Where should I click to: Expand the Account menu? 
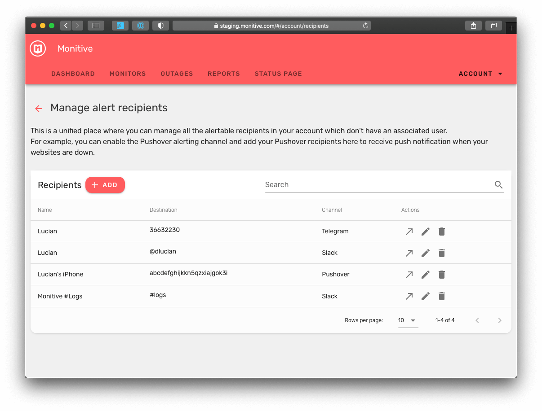point(480,74)
